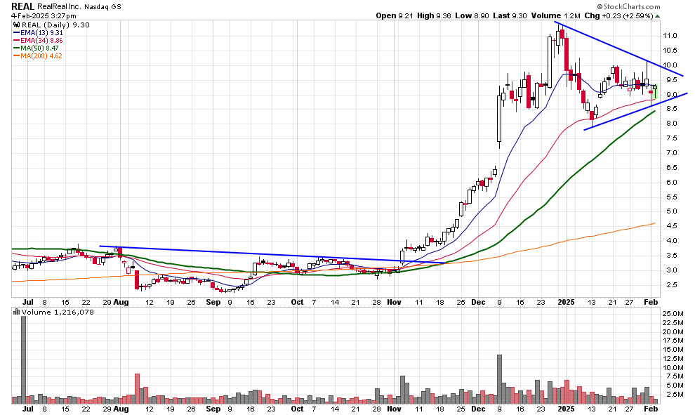Click the volume bars icon beside Volume 1,216,078

tap(16, 312)
